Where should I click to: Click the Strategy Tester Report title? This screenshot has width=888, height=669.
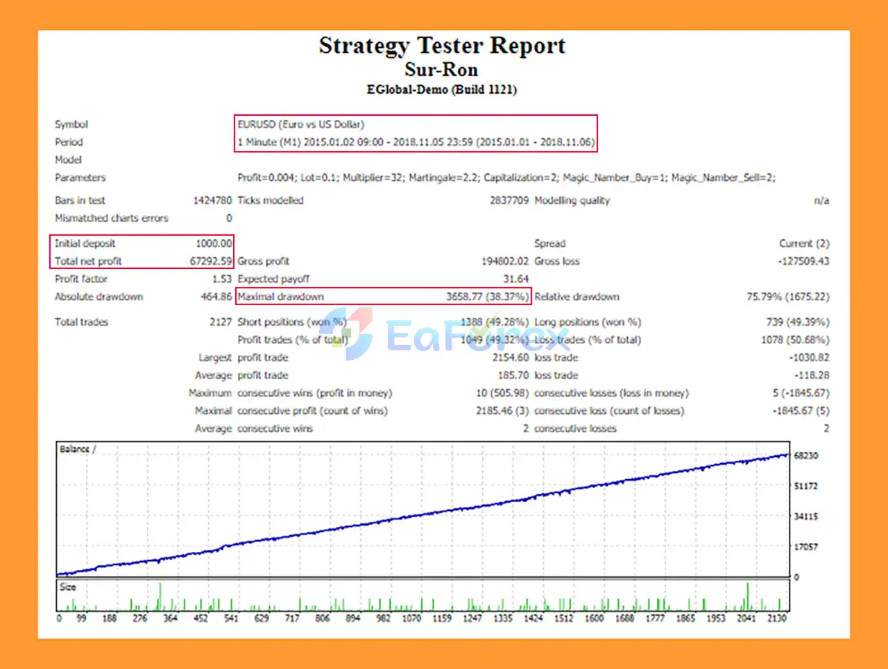click(x=442, y=46)
